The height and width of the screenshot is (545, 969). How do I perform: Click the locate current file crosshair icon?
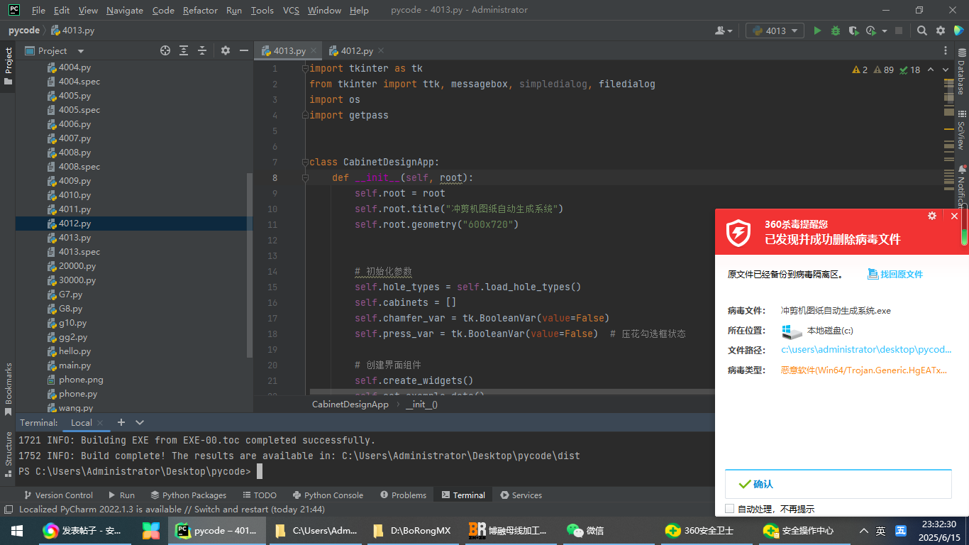point(165,50)
